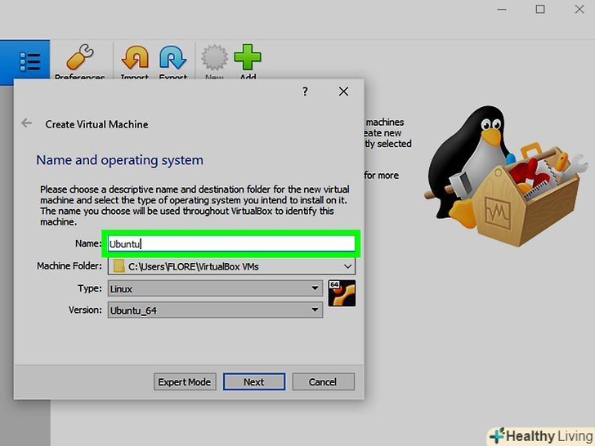Click the green Add machine icon
The width and height of the screenshot is (595, 446).
point(248,57)
